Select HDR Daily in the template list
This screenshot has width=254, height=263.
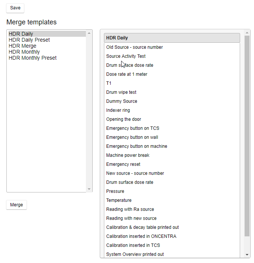[x=47, y=34]
